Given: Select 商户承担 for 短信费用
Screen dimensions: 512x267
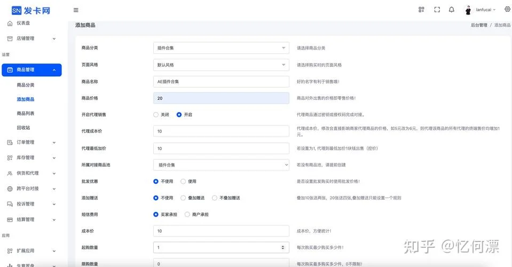Looking at the screenshot, I should pyautogui.click(x=187, y=215).
